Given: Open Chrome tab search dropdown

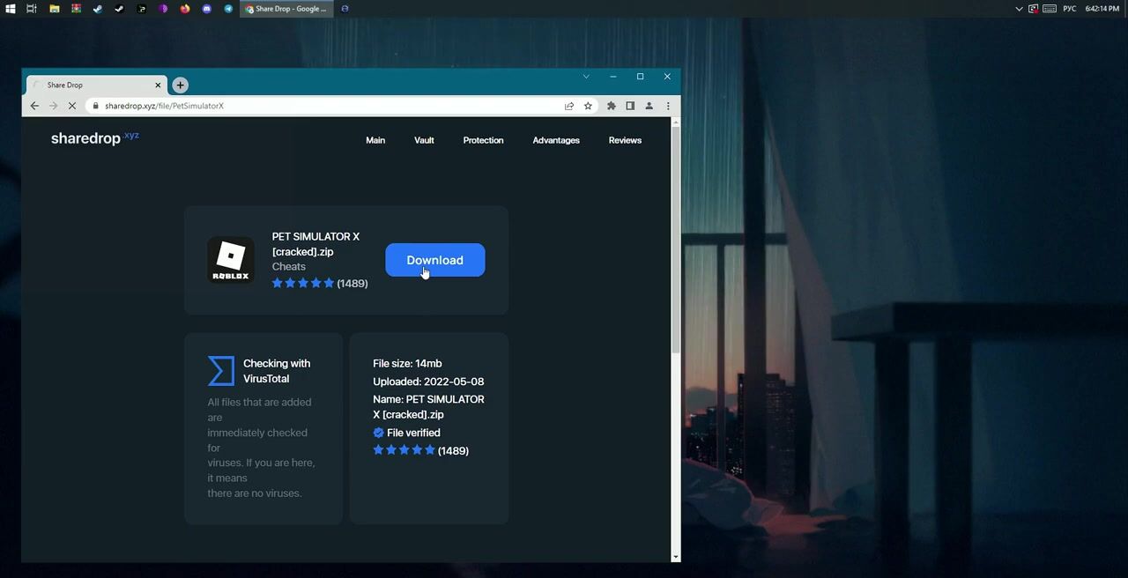Looking at the screenshot, I should (x=586, y=77).
